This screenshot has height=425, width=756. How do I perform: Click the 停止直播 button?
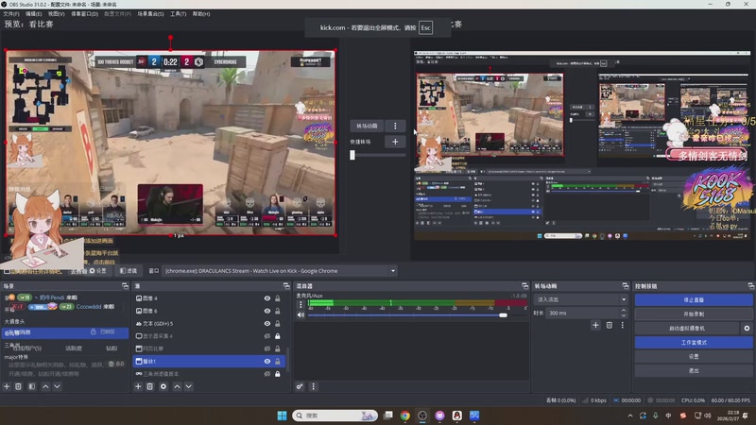[694, 299]
